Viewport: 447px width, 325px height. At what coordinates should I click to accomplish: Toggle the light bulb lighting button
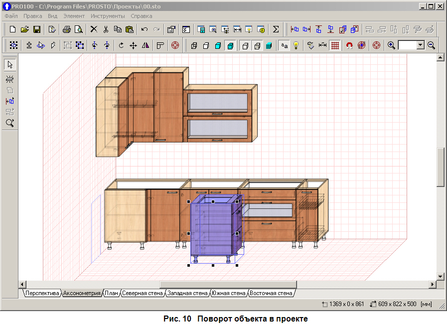[296, 45]
